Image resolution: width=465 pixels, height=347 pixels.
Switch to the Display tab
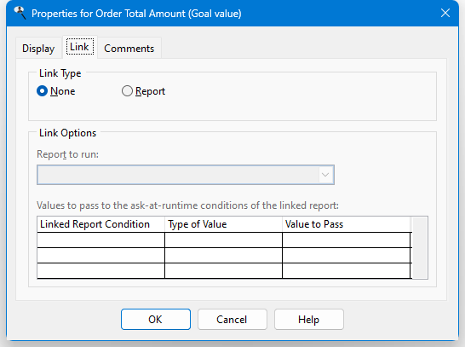(x=38, y=49)
